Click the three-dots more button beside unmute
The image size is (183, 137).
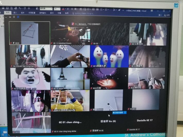pyautogui.click(x=125, y=113)
